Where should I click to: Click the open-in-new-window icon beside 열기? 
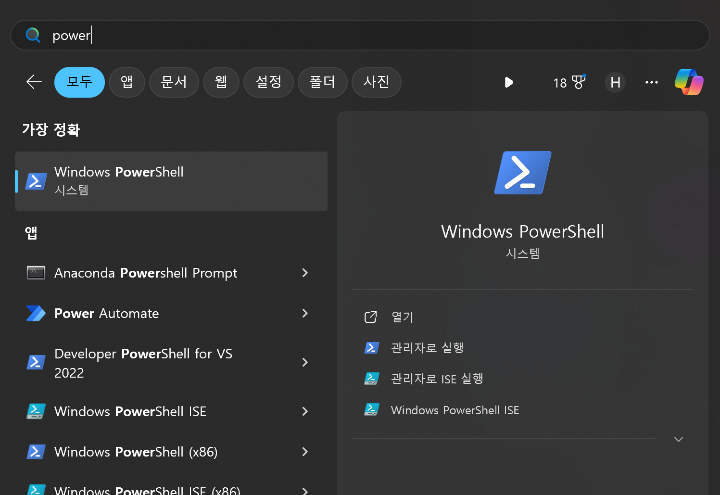pyautogui.click(x=371, y=317)
